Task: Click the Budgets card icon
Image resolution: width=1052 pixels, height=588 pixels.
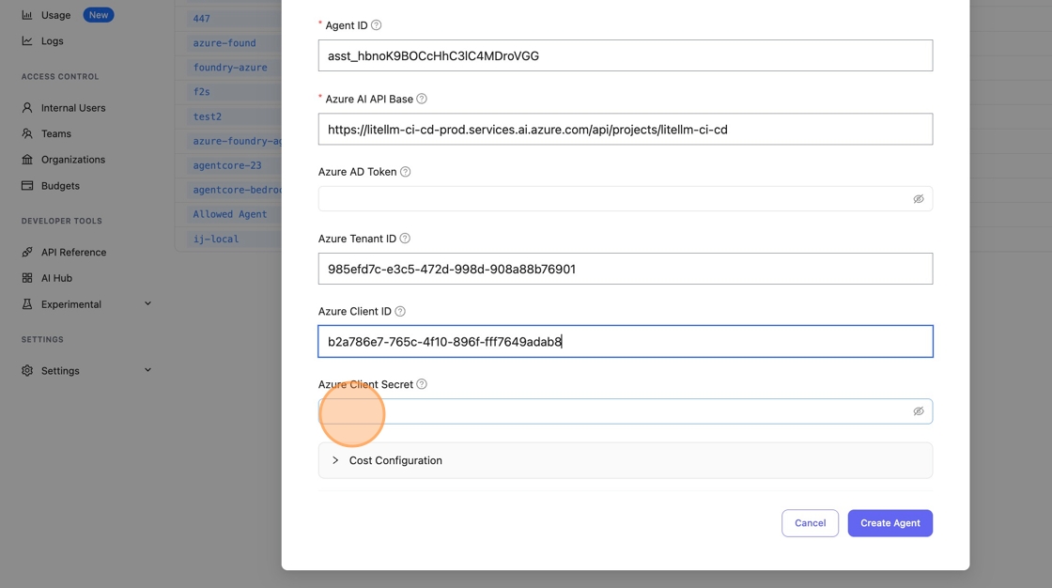Action: click(27, 186)
